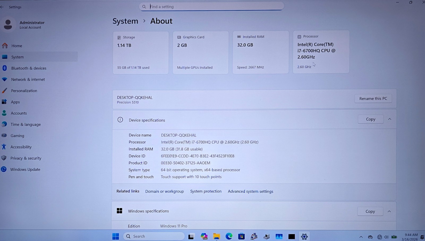Click the Gaming controller icon
425x241 pixels.
coord(4,135)
